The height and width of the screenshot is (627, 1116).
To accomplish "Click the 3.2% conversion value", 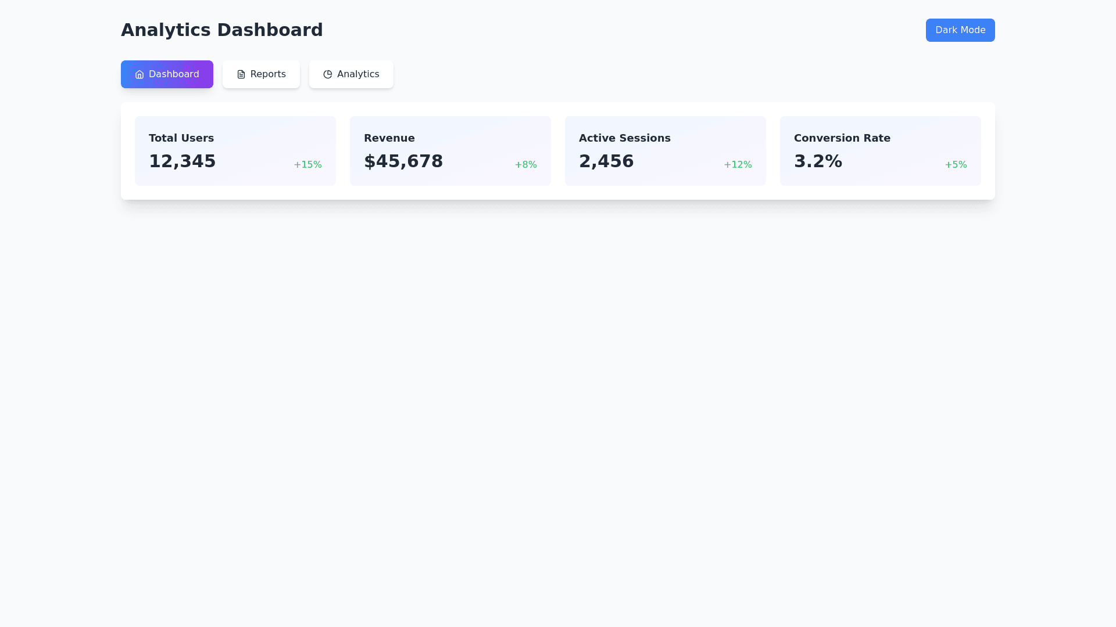I will tap(817, 161).
